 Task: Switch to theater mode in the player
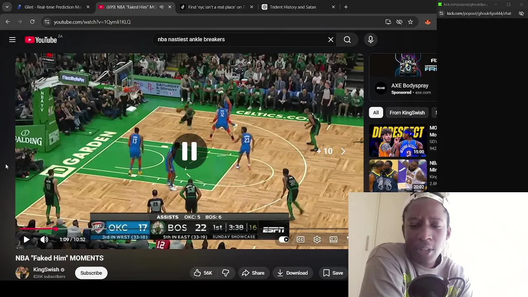(x=333, y=239)
